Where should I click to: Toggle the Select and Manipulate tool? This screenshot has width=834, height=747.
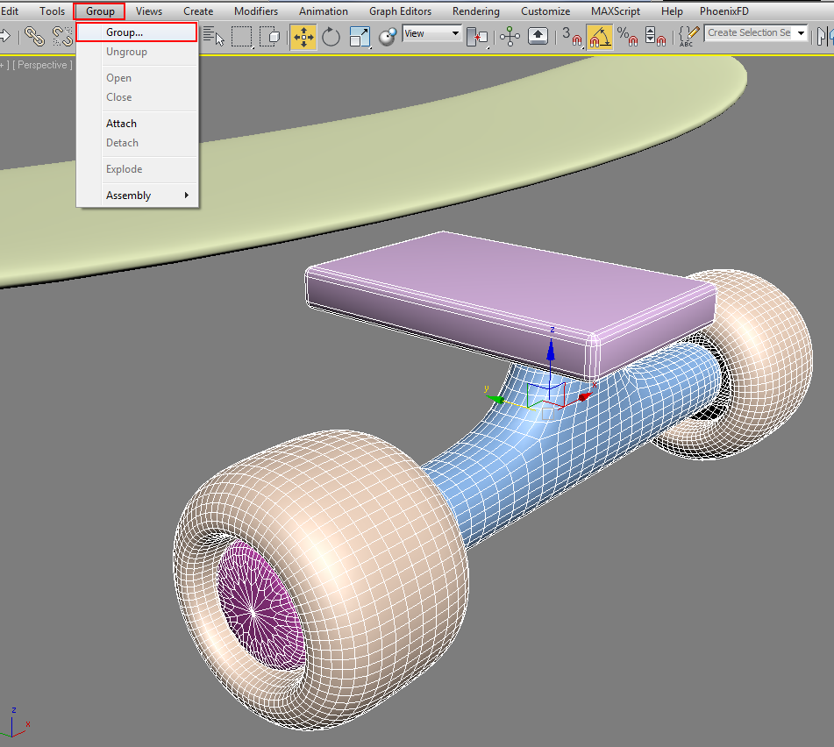pos(510,37)
